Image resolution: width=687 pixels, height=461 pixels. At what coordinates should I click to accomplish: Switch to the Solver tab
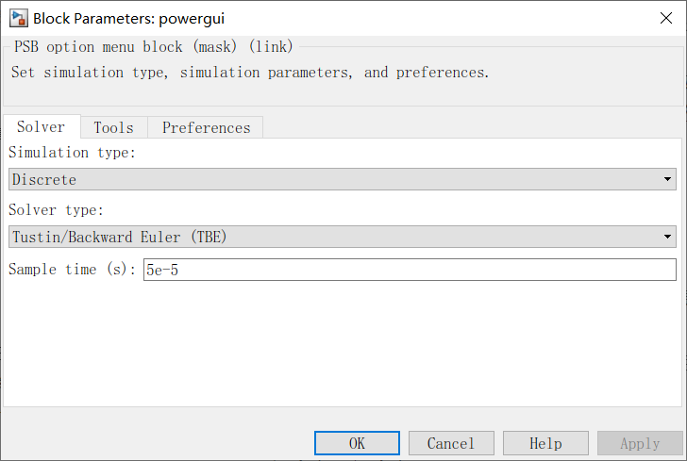click(x=42, y=127)
